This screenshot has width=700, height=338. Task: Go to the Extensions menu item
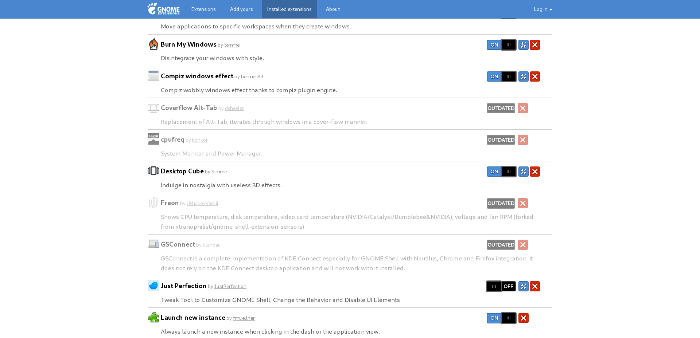(x=203, y=9)
